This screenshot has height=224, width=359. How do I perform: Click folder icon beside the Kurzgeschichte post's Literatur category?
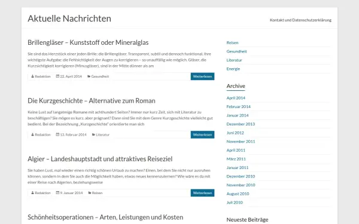pos(93,134)
